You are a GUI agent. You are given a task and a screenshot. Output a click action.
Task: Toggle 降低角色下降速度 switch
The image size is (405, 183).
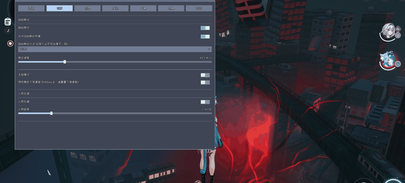pos(205,82)
